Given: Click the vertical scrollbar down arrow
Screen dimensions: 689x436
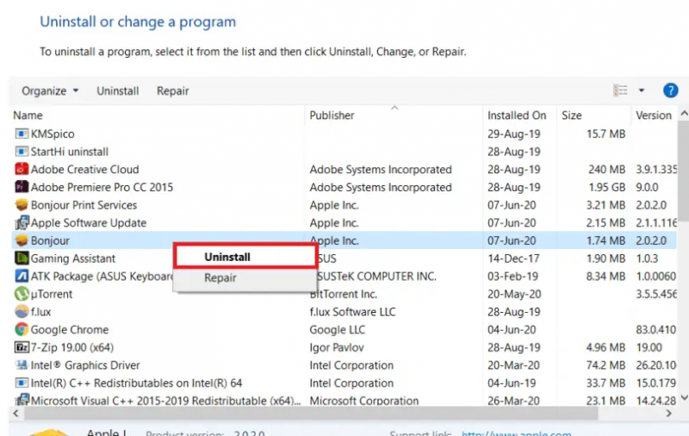Looking at the screenshot, I should tap(684, 397).
